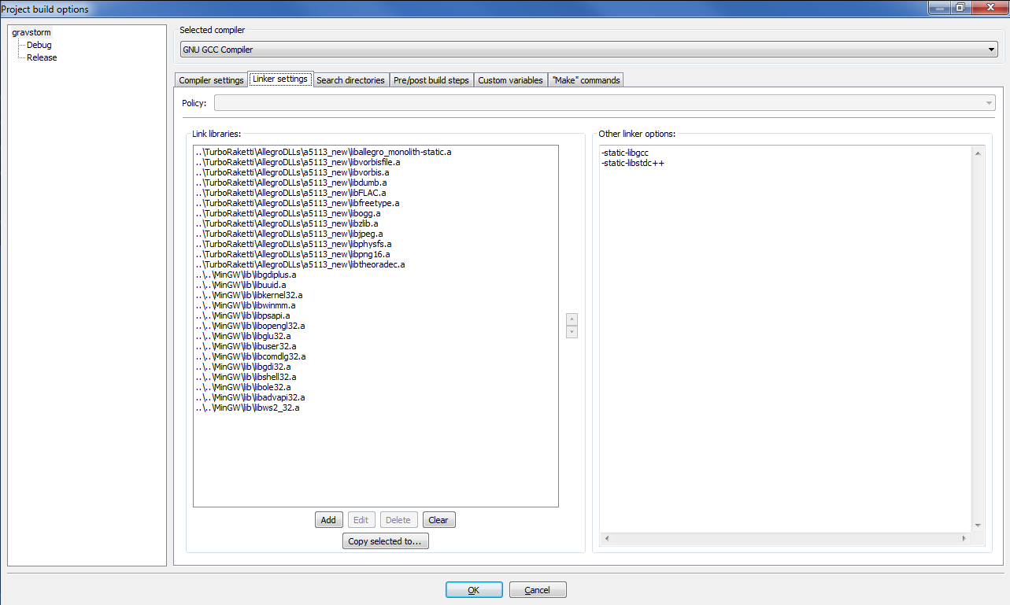Viewport: 1010px width, 605px height.
Task: Confirm settings with OK button
Action: click(473, 590)
